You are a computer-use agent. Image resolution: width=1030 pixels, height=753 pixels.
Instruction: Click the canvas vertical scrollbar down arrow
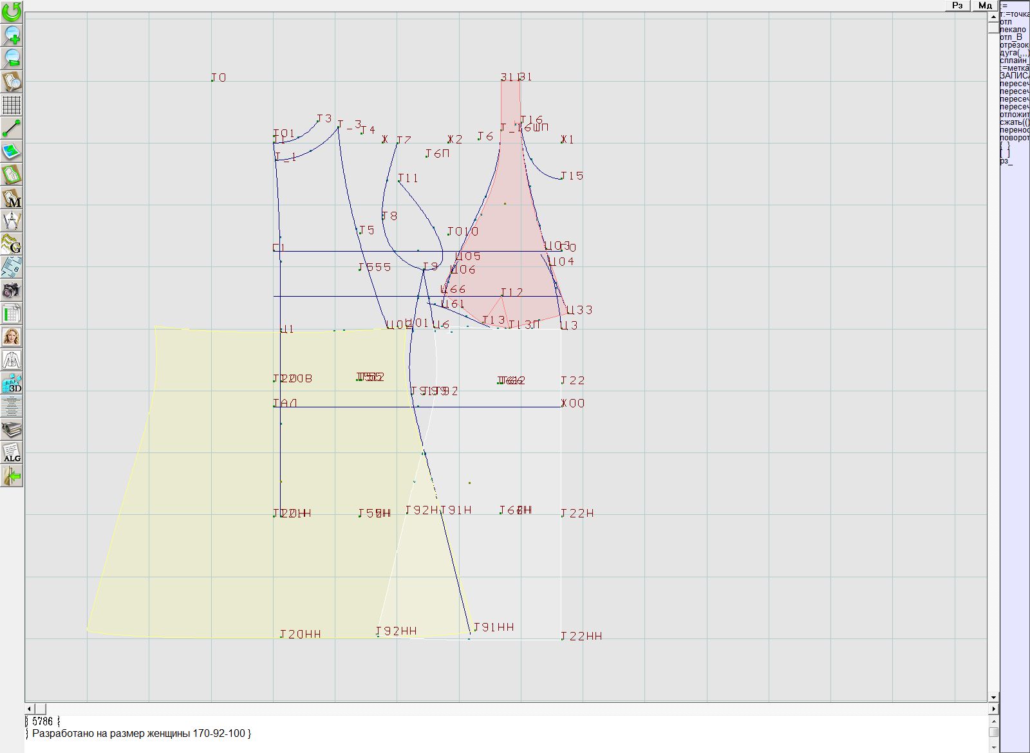[993, 697]
